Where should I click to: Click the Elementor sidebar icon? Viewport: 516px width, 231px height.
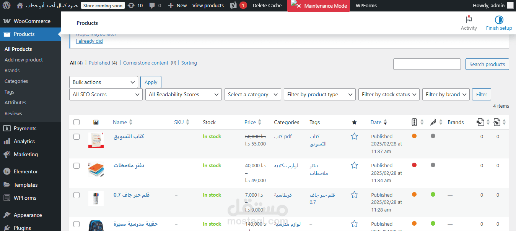pyautogui.click(x=7, y=171)
